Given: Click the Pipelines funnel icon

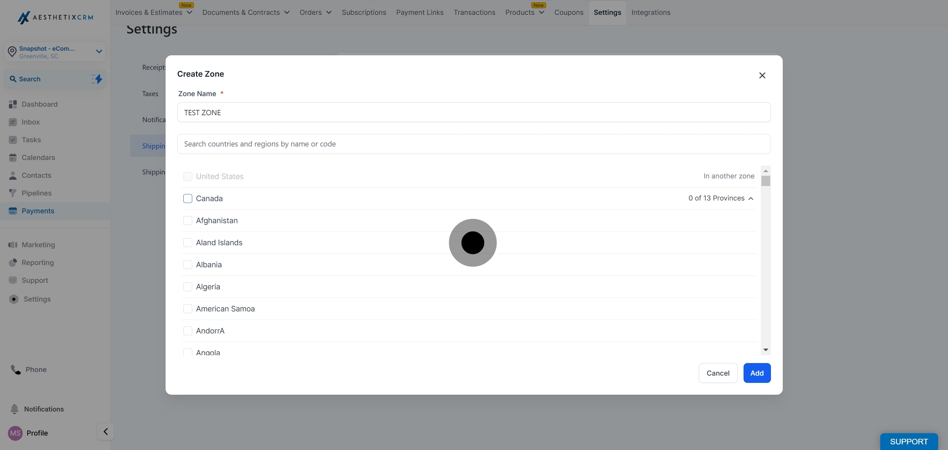Looking at the screenshot, I should pos(13,193).
